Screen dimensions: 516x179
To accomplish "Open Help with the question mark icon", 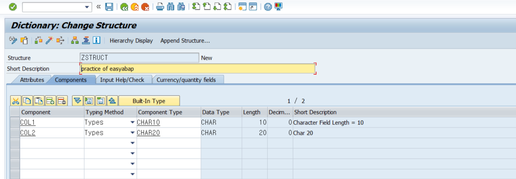I will [268, 7].
